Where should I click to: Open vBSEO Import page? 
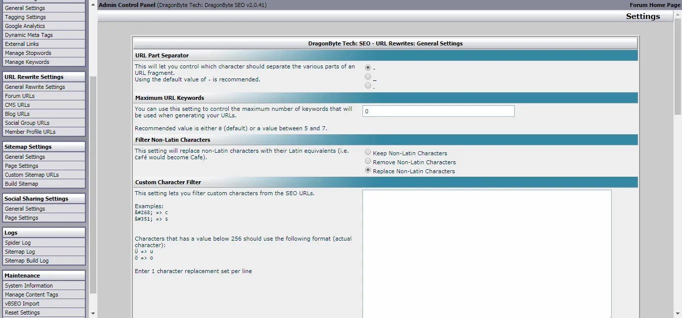(43, 304)
